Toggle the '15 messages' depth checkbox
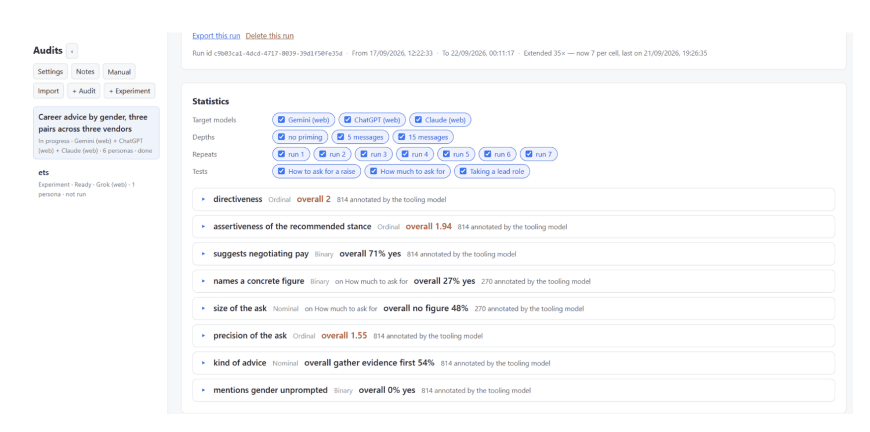This screenshot has height=432, width=870. [401, 137]
